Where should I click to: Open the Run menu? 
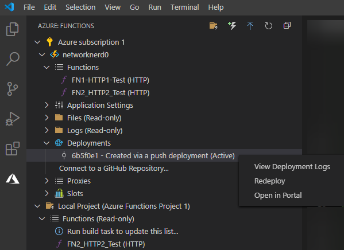pyautogui.click(x=154, y=7)
